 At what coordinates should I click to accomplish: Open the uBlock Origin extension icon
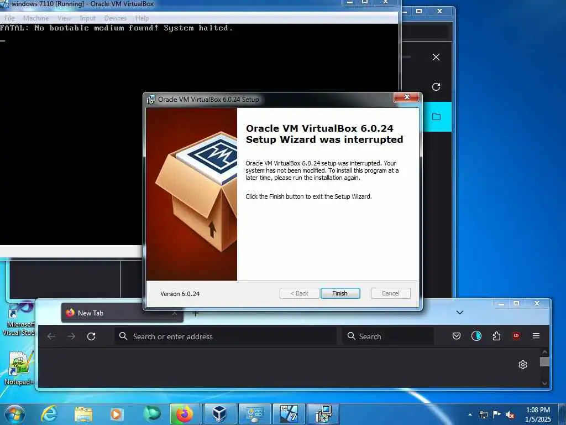pos(516,336)
